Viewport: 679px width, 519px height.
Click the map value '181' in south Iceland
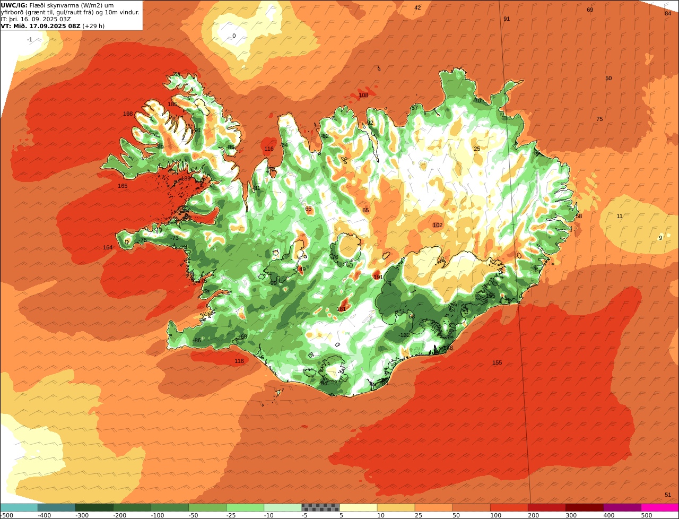[x=341, y=309]
